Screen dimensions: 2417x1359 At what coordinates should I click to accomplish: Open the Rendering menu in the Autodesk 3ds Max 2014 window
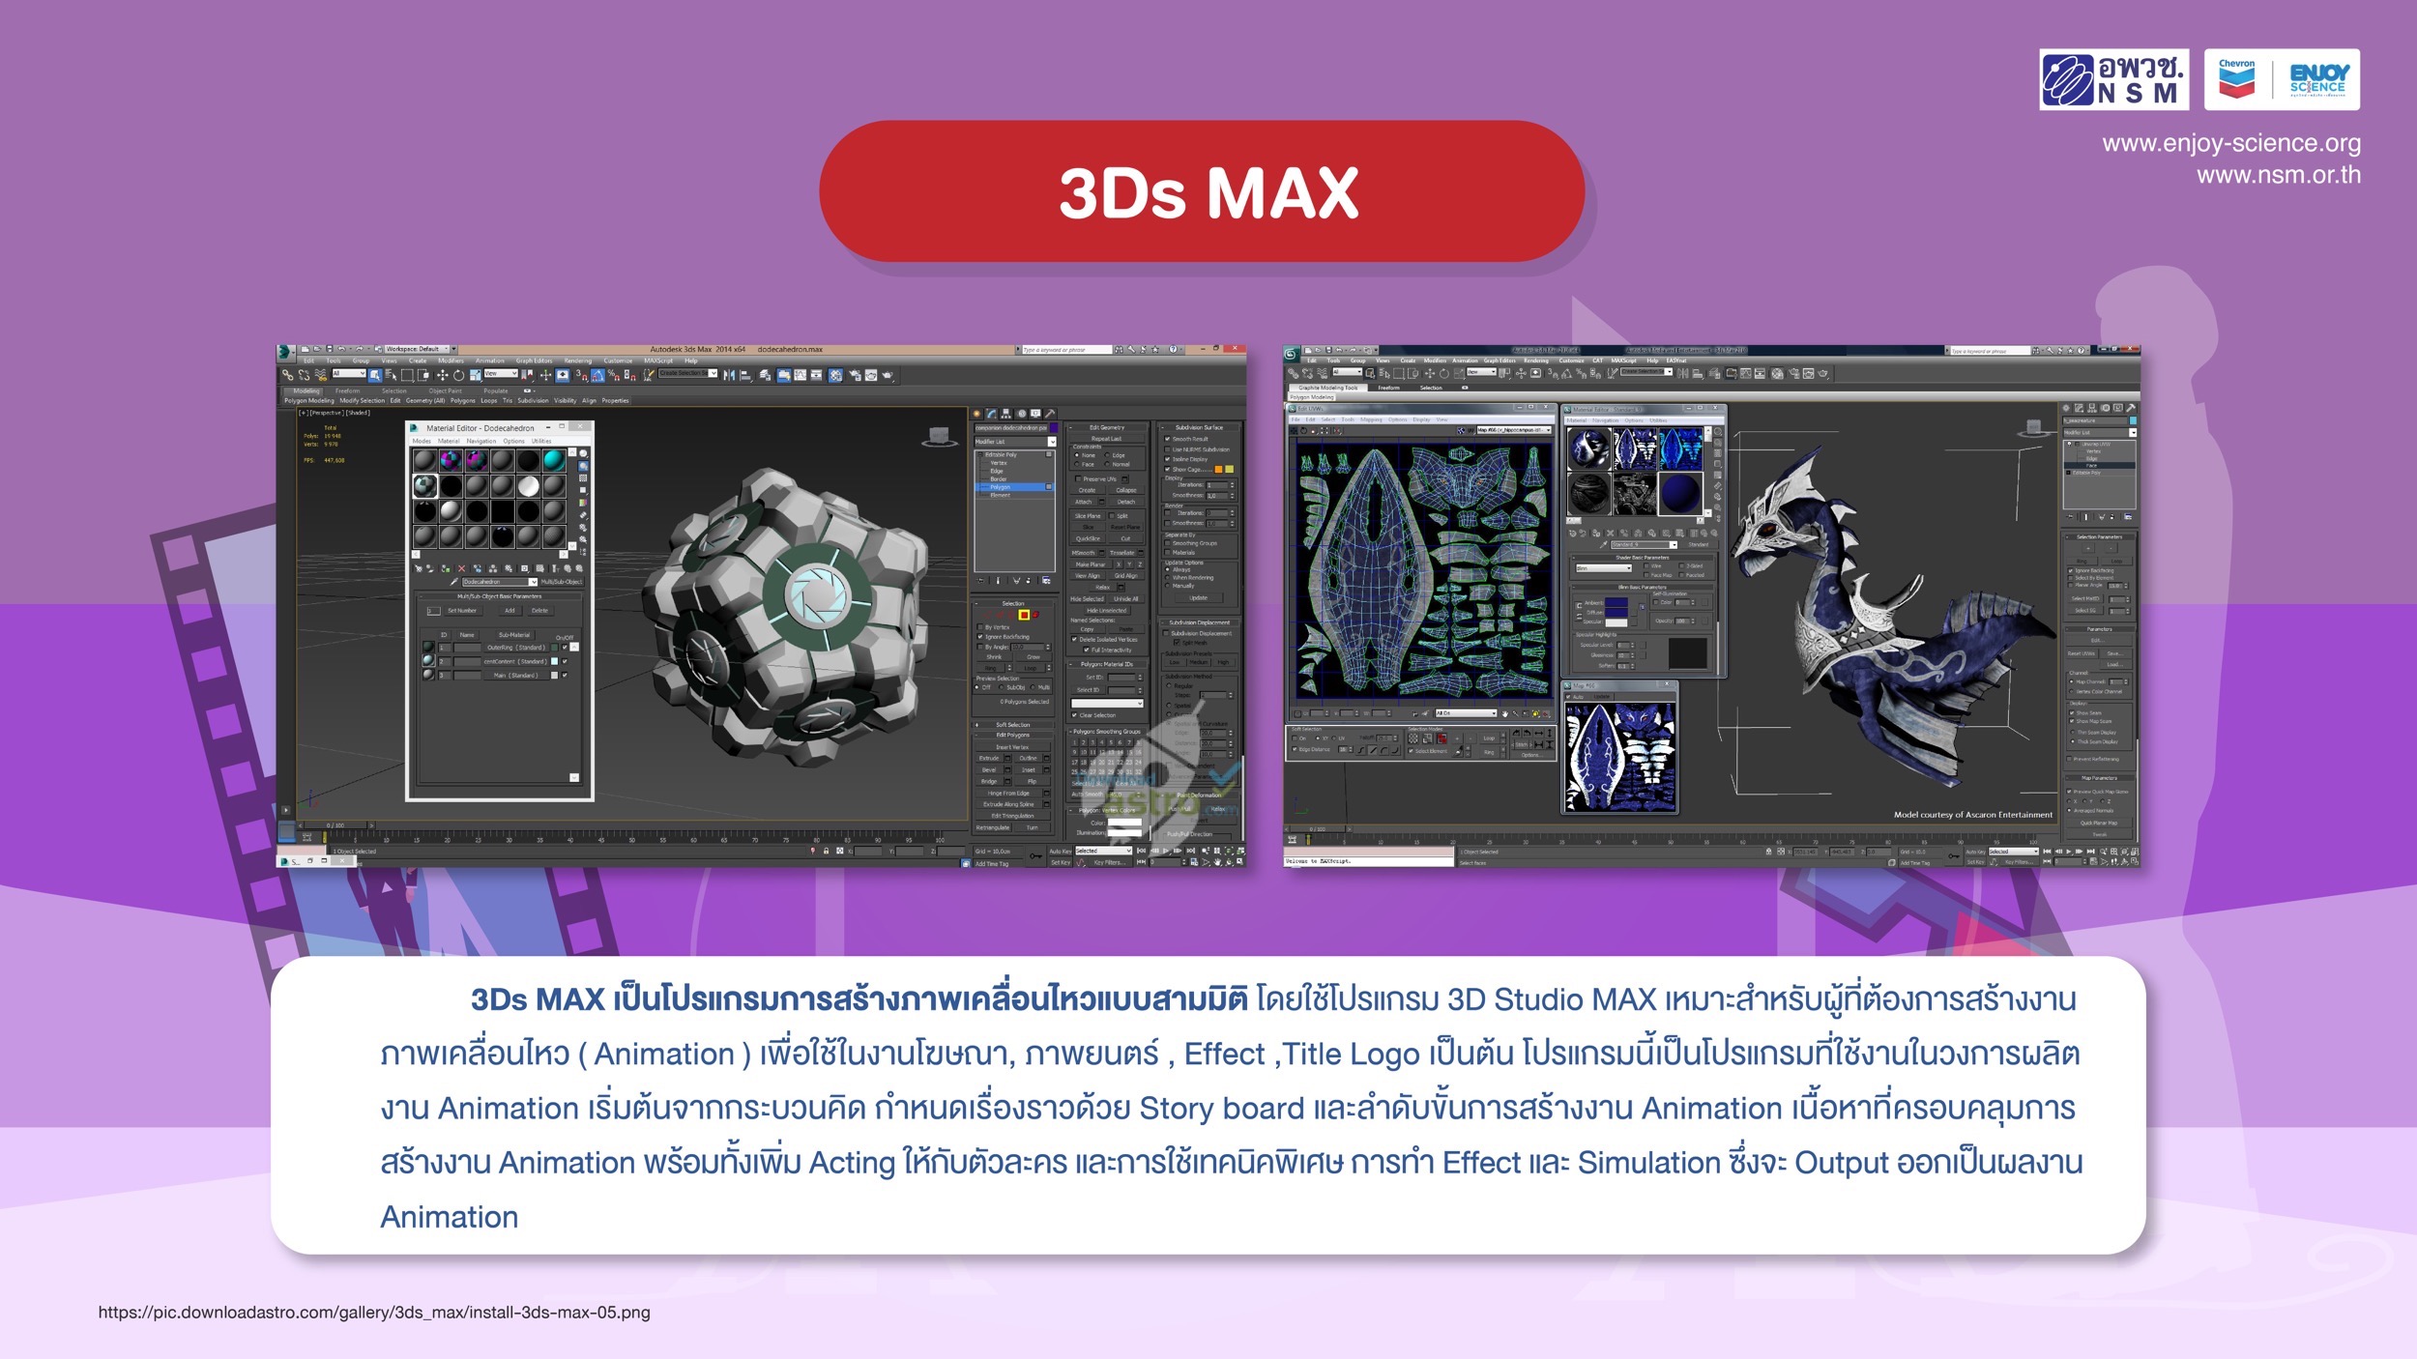click(x=578, y=361)
